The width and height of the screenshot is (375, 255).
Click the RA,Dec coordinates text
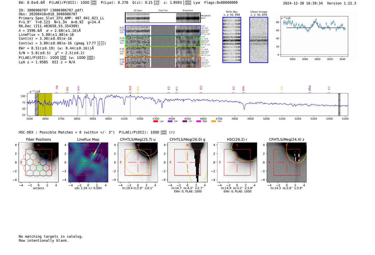(x=49, y=26)
